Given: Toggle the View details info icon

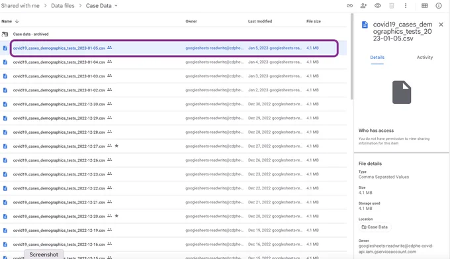Looking at the screenshot, I should pos(439,5).
